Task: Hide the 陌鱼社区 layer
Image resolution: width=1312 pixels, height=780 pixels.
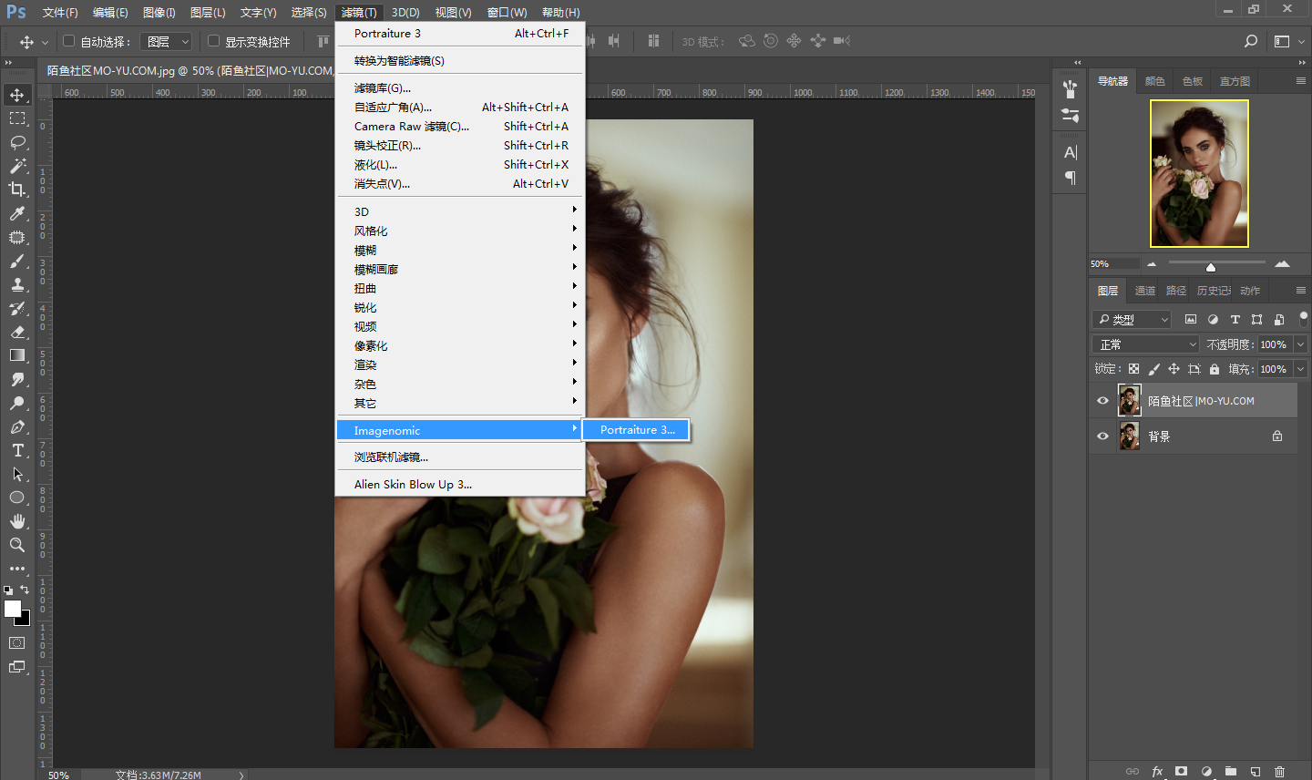Action: (1102, 401)
